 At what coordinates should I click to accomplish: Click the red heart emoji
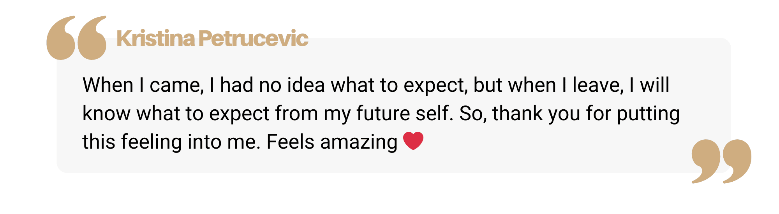coord(413,141)
